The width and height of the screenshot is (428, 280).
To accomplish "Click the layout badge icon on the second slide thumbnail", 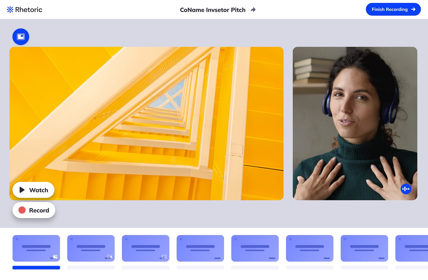I will (x=110, y=257).
